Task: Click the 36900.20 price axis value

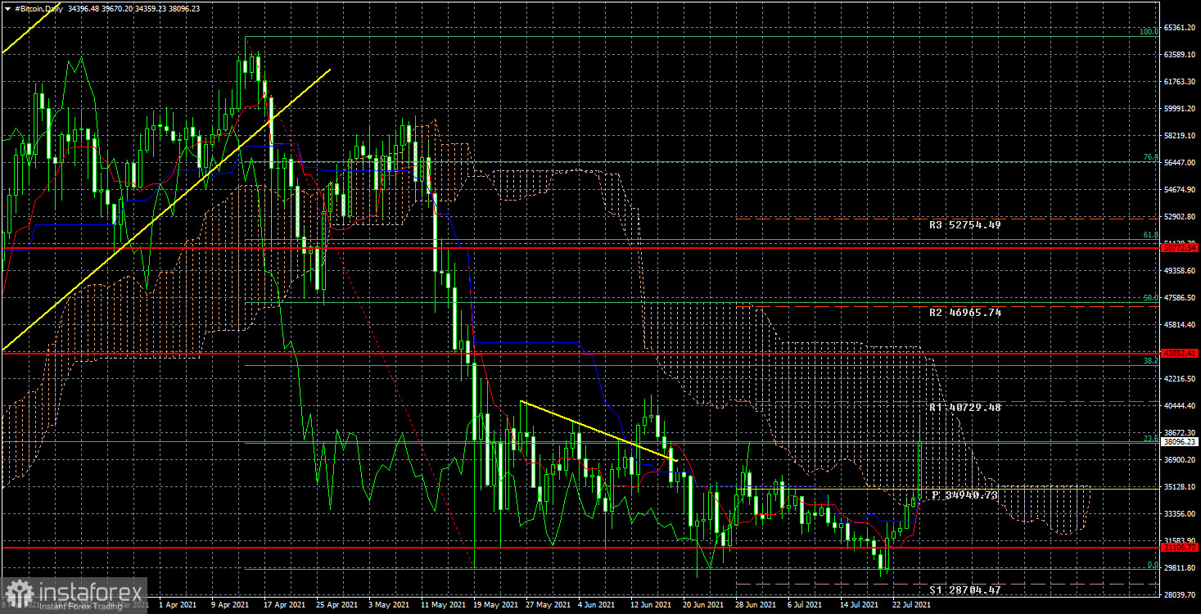Action: coord(1181,459)
